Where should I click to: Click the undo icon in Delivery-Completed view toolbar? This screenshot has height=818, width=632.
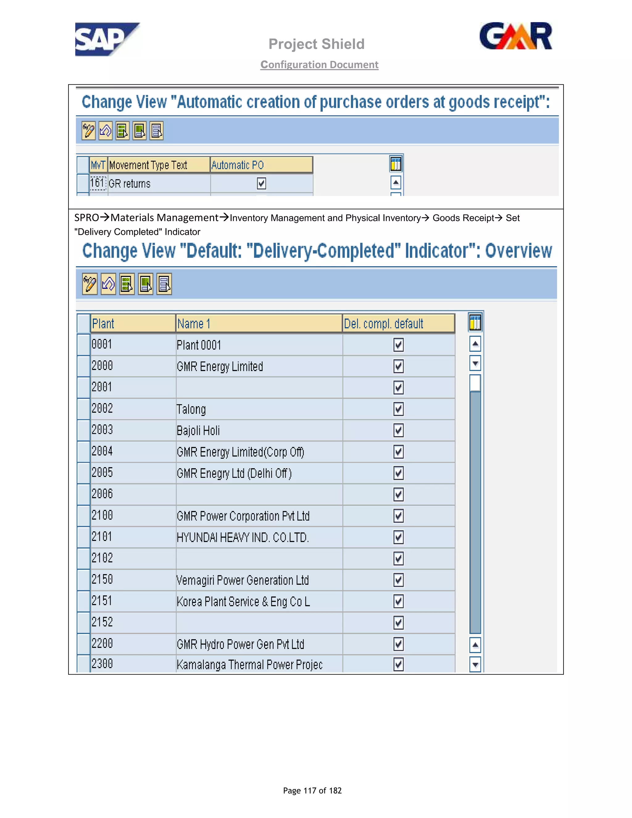[x=109, y=284]
